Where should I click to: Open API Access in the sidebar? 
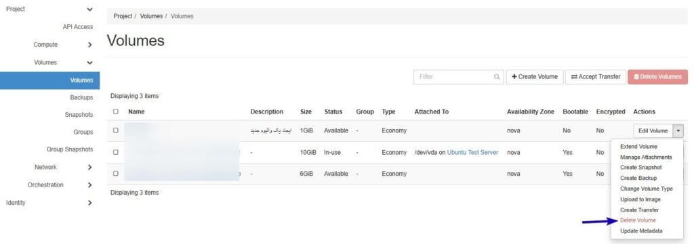click(x=78, y=27)
